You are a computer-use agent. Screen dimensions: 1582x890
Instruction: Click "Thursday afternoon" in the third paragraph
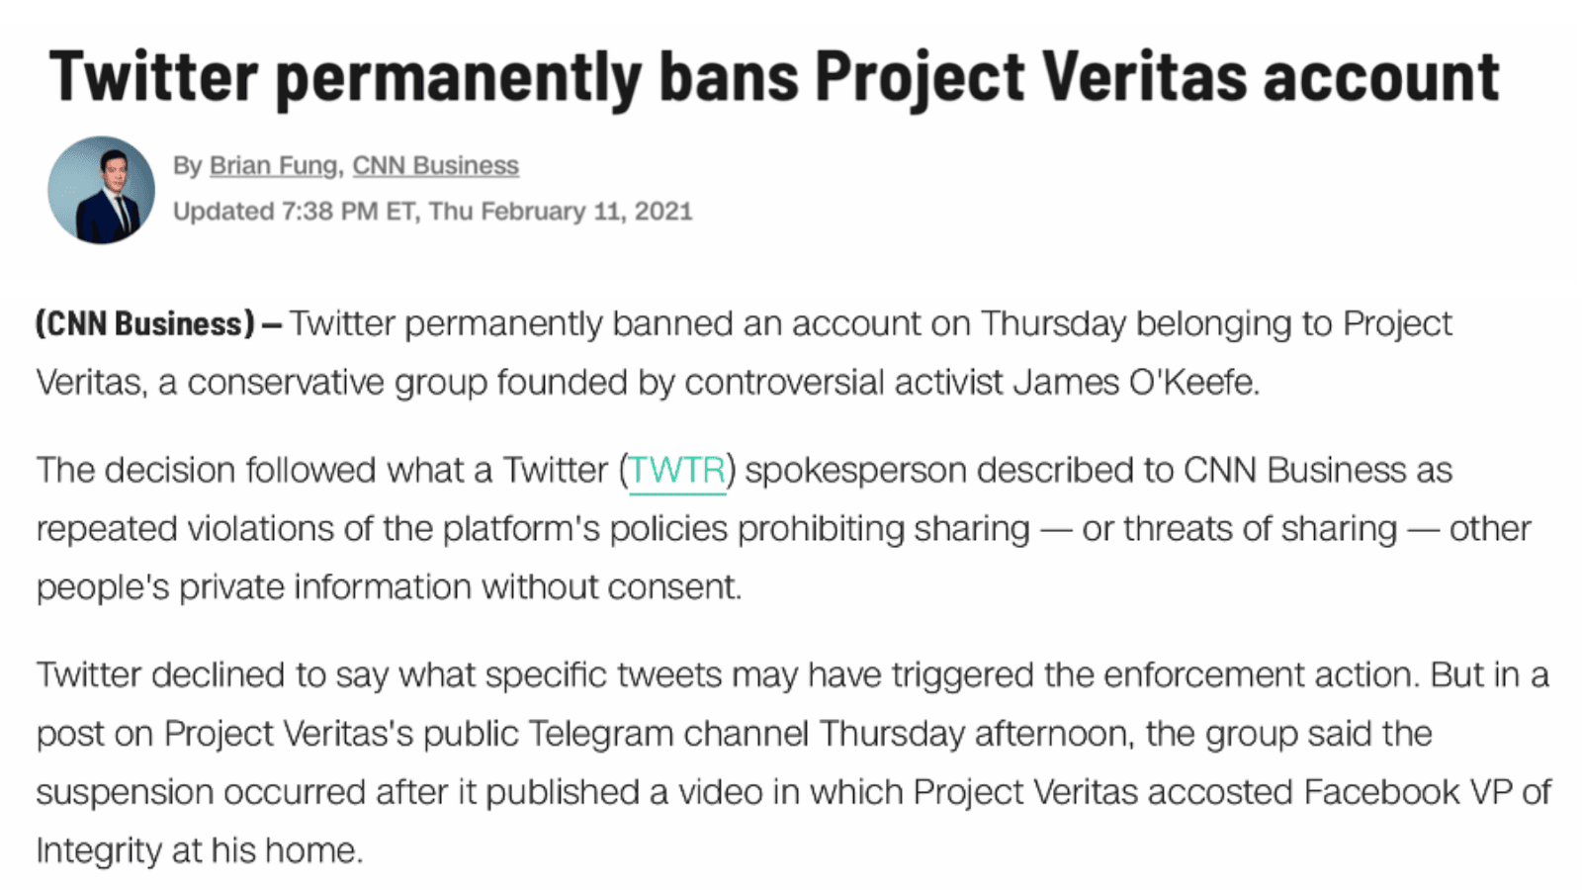[x=977, y=734]
